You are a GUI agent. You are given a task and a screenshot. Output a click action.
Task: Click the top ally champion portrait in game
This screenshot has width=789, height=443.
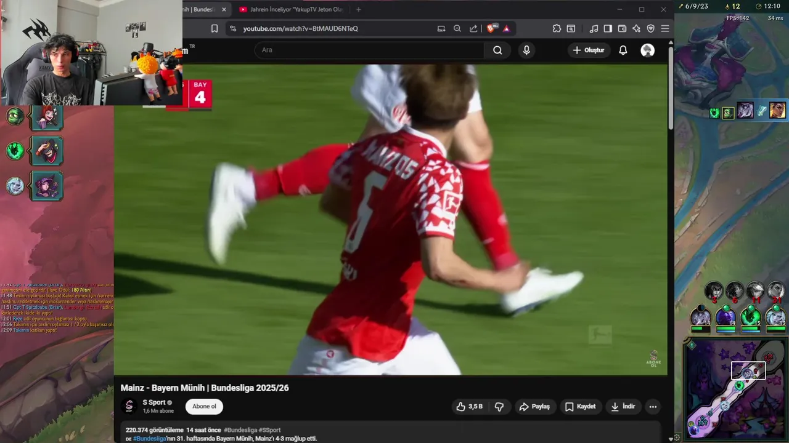47,116
